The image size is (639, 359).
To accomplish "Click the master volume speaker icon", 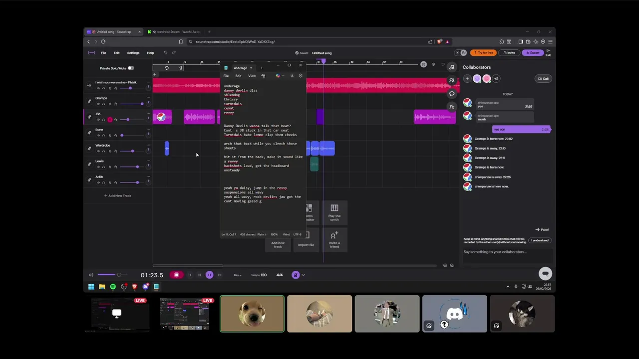I will pyautogui.click(x=91, y=275).
